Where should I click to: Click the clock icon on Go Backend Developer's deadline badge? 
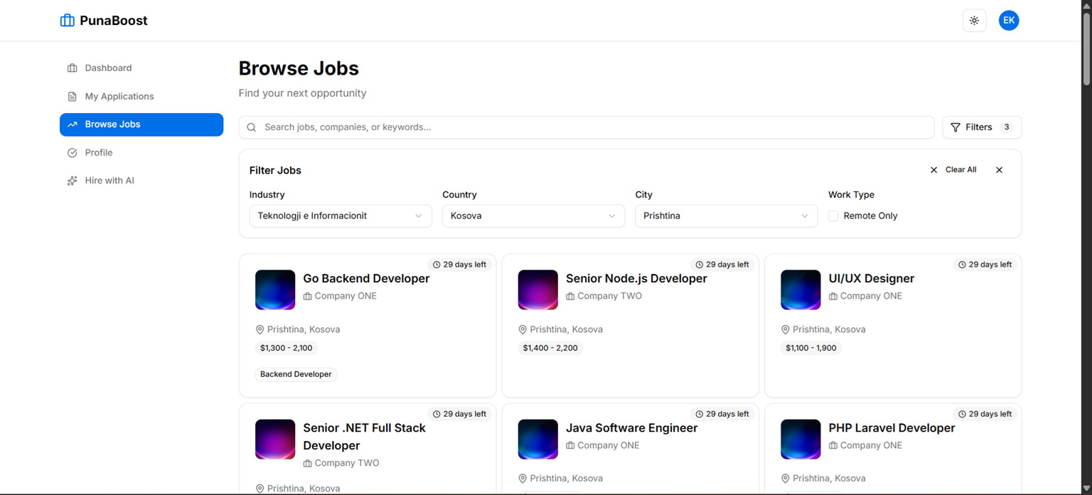(437, 264)
